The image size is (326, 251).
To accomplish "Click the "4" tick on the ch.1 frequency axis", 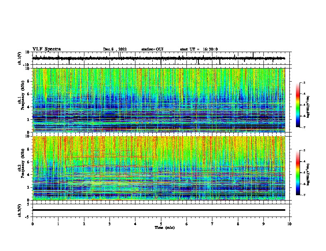I will [29, 107].
